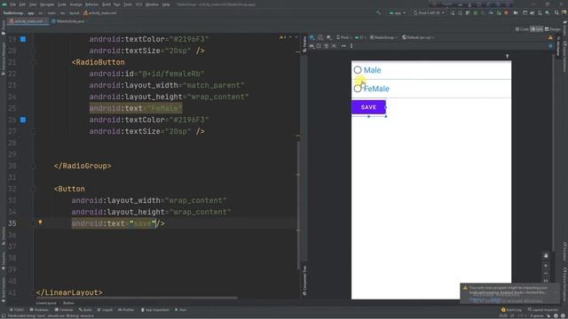Click the layout breadcrumb in navigation bar
568x319 pixels.
point(74,12)
